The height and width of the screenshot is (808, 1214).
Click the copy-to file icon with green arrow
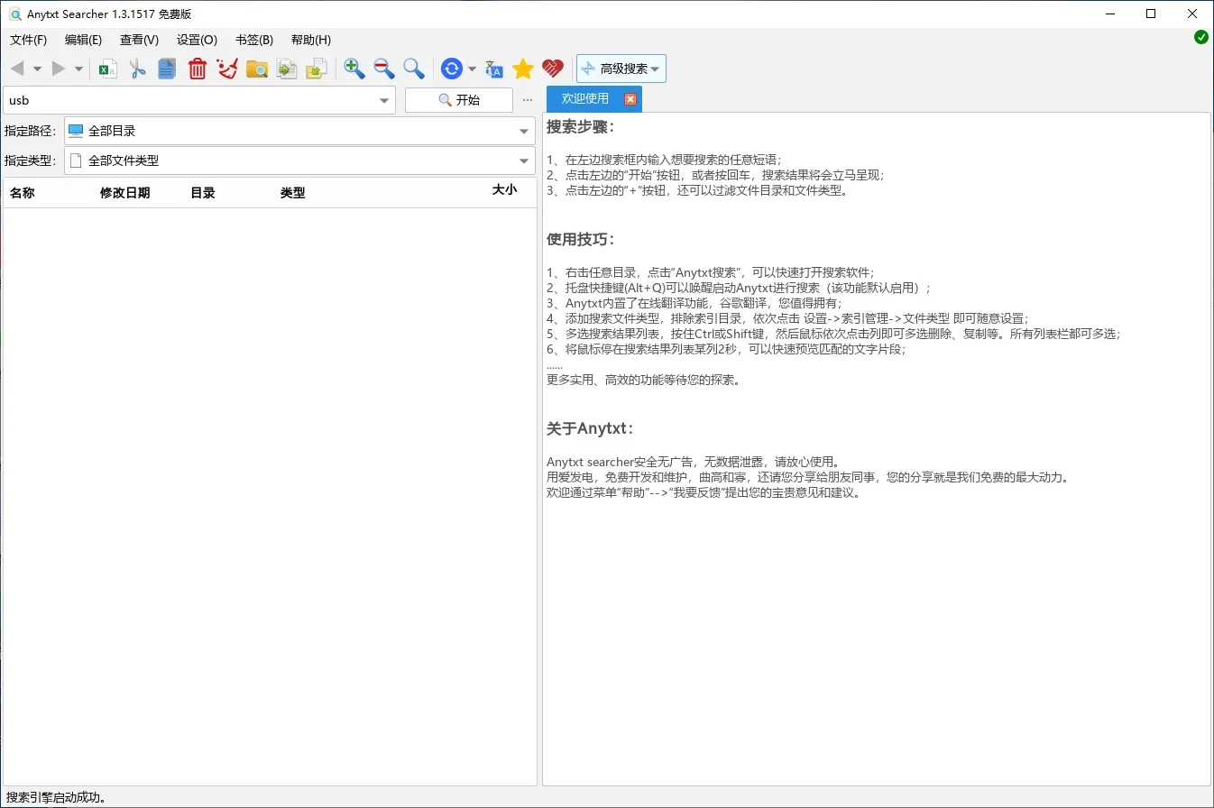pyautogui.click(x=287, y=69)
